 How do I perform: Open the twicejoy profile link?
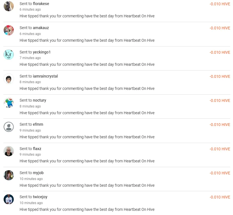tap(40, 197)
